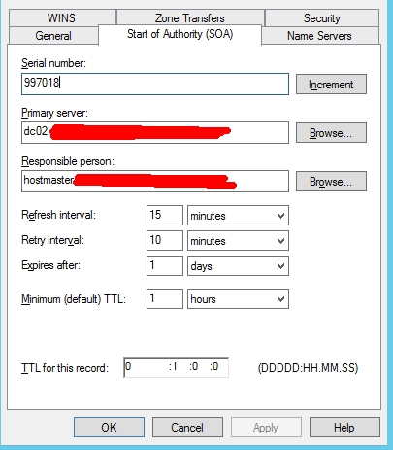The width and height of the screenshot is (393, 450).
Task: Open the Name Servers tab
Action: (x=320, y=36)
